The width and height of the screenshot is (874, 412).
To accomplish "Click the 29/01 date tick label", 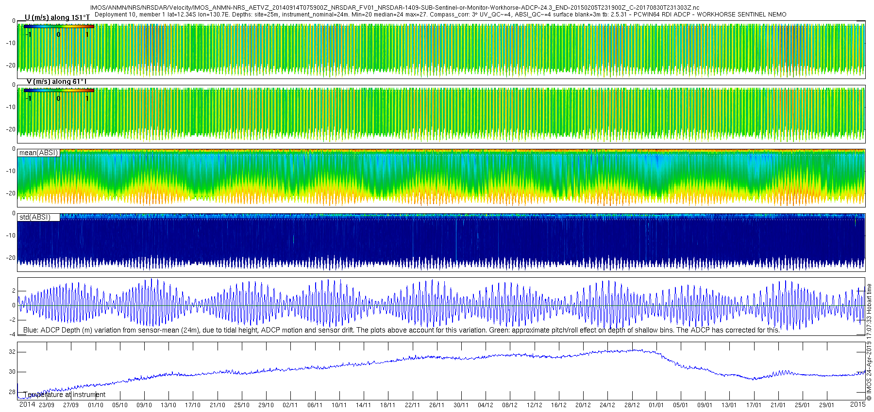I will pos(826,405).
